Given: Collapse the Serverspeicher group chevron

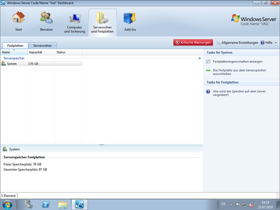Looking at the screenshot, I should click(199, 58).
